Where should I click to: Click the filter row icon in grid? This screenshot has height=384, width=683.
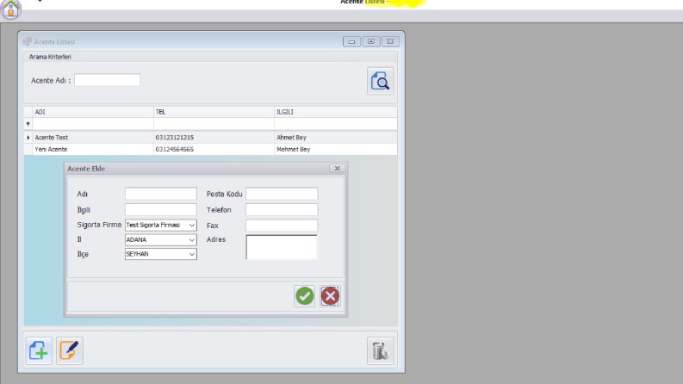coord(28,124)
